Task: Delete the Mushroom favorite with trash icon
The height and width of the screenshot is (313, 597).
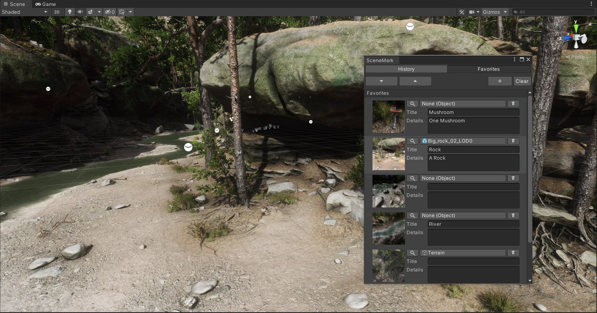Action: pyautogui.click(x=513, y=104)
